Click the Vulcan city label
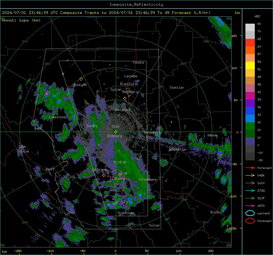This screenshot has width=273, height=255. 154,225
